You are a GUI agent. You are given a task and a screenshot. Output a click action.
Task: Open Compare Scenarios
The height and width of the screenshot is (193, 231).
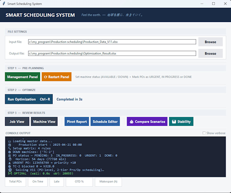pyautogui.click(x=147, y=121)
